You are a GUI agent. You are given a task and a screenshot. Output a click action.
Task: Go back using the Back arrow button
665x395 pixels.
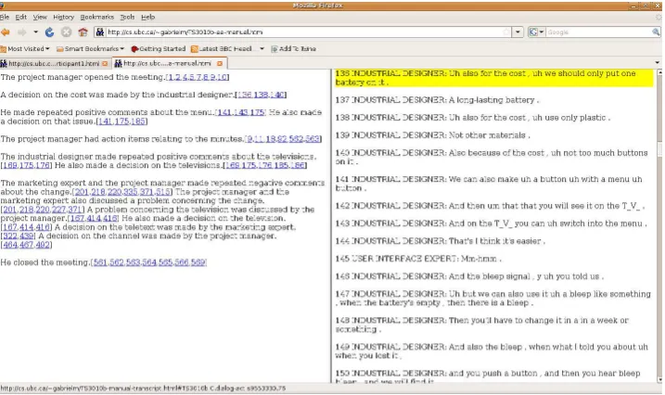[6, 32]
